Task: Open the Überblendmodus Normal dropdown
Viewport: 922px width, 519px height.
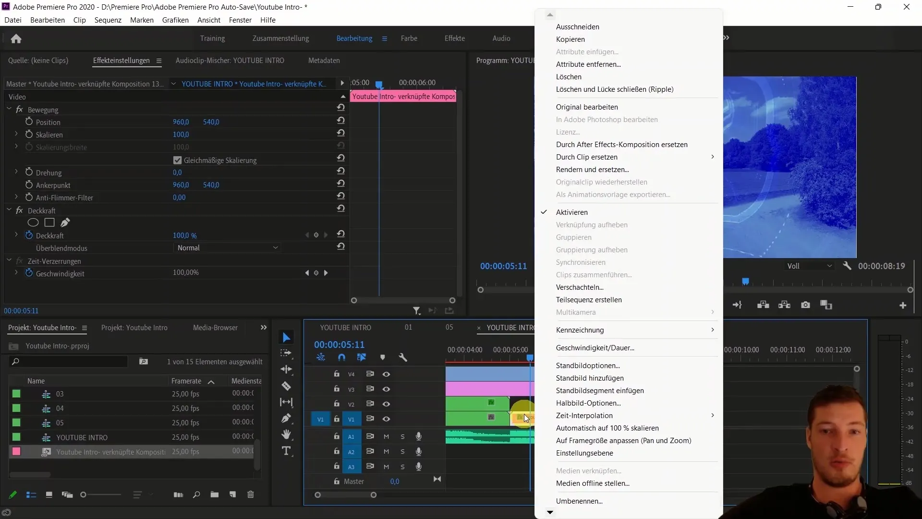Action: point(227,248)
